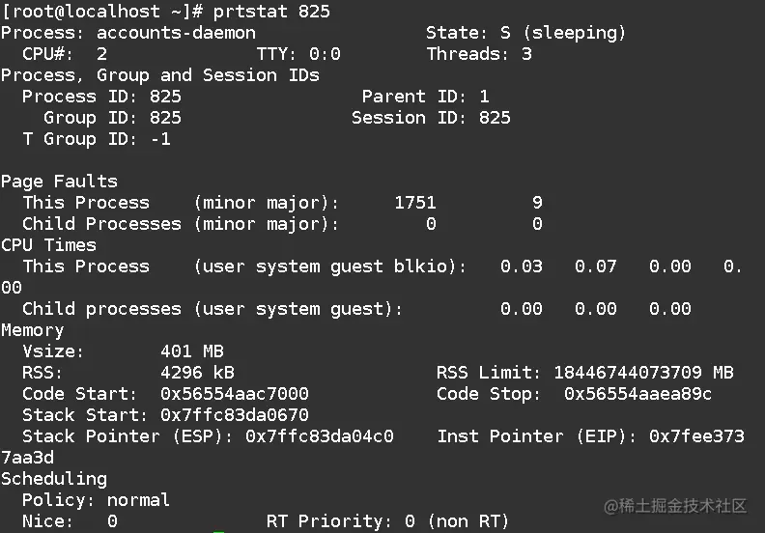765x533 pixels.
Task: Click the CPU Times section heading
Action: point(48,245)
